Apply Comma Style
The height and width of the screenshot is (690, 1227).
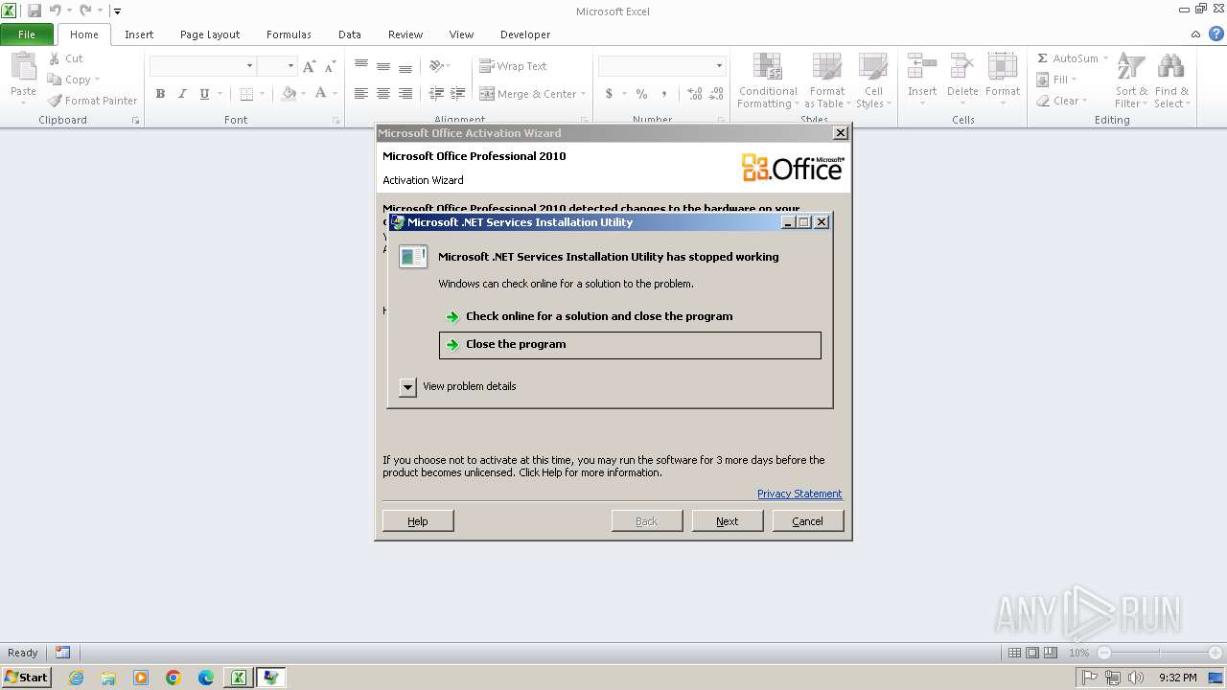[663, 94]
